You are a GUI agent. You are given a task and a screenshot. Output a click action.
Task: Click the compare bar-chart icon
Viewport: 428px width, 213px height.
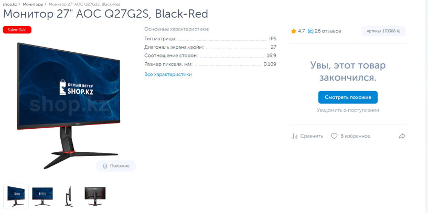coord(294,136)
